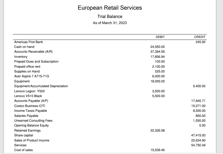Click the European Retail Services title
Screen dimensions: 223x154
pos(110,8)
